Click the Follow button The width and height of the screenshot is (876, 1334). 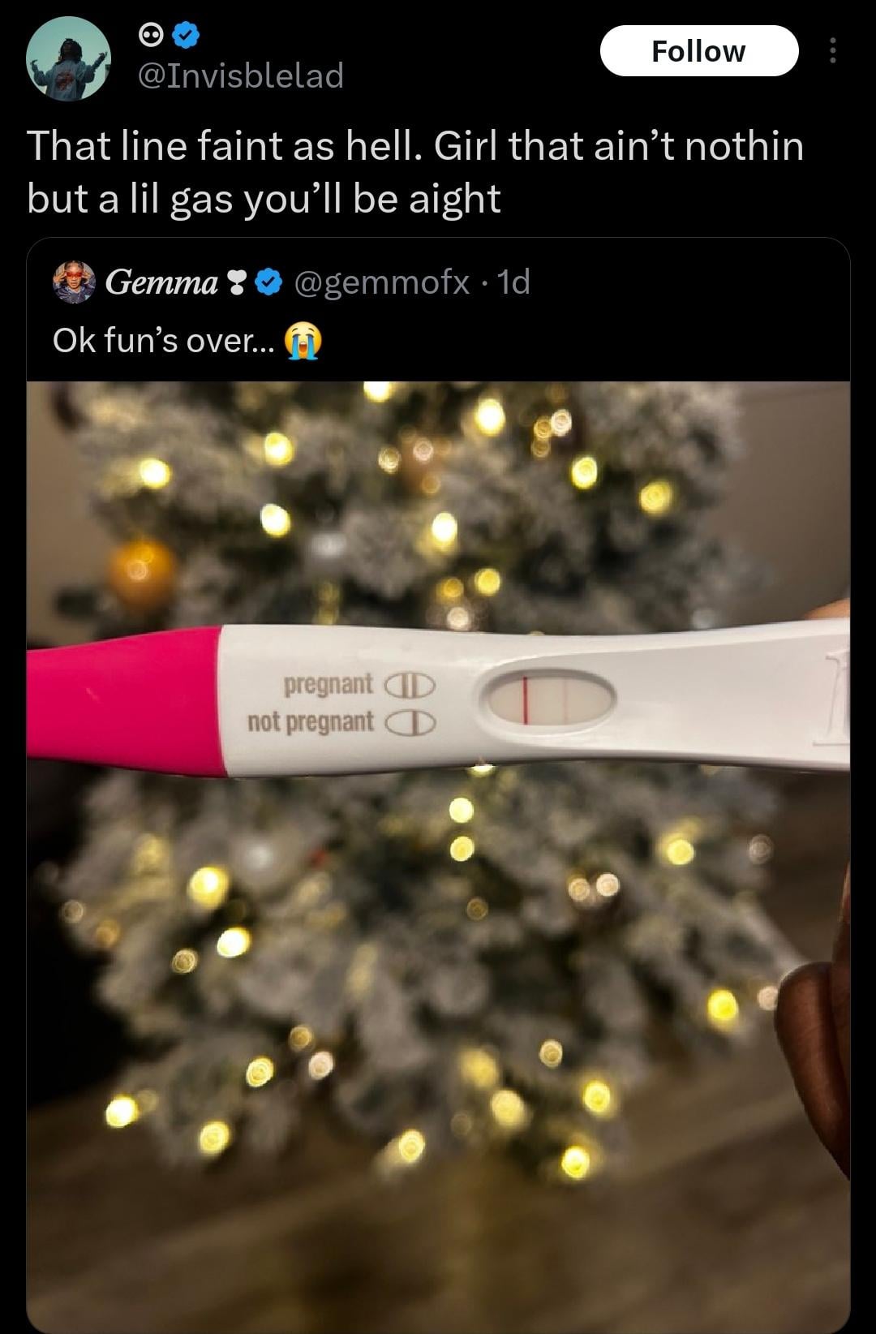pos(698,51)
